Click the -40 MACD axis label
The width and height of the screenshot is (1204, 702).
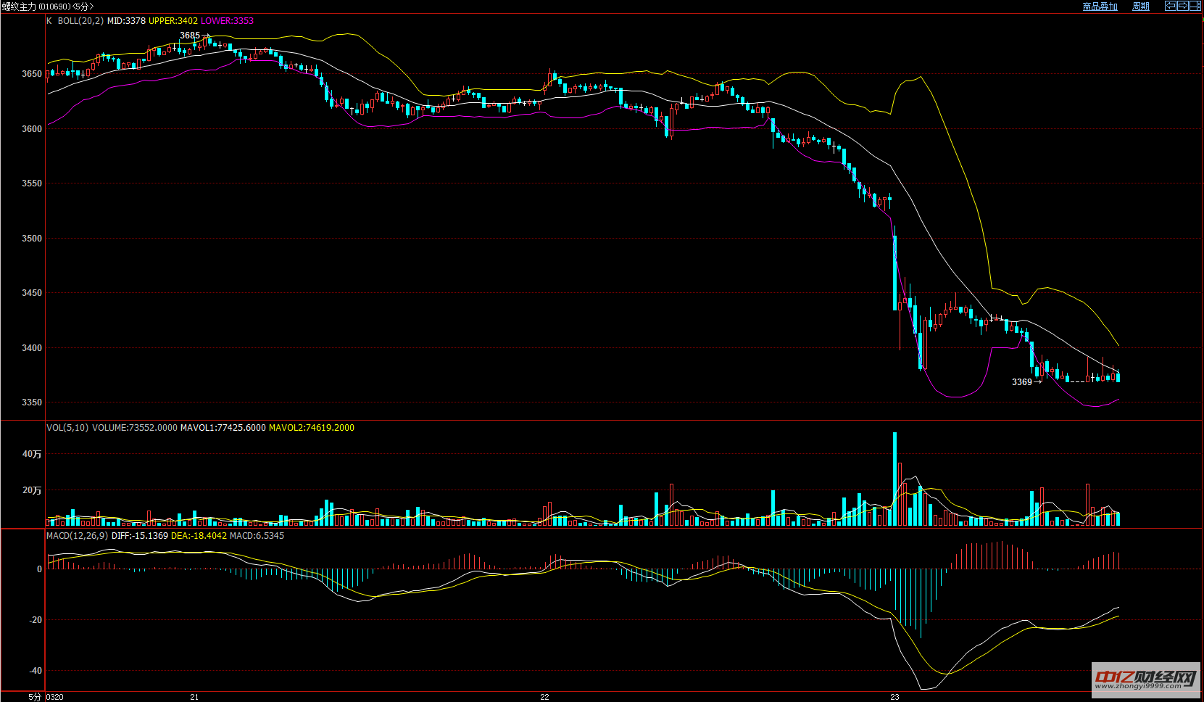point(36,671)
